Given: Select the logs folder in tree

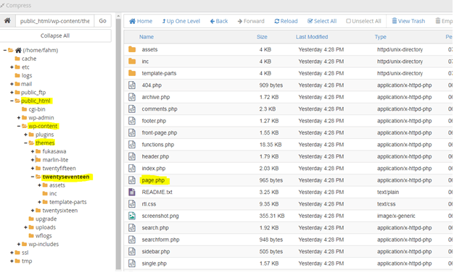Looking at the screenshot, I should pos(27,75).
